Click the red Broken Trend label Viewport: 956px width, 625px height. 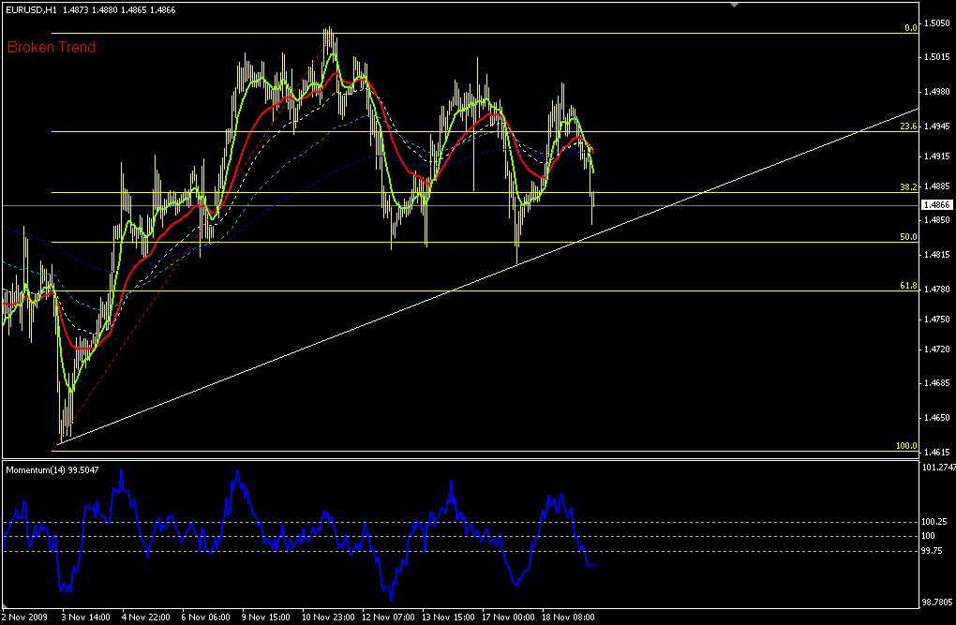point(52,47)
